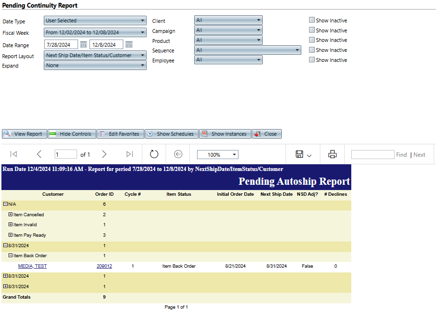436x311 pixels.
Task: Toggle Show Inactive for Client
Action: [x=312, y=20]
